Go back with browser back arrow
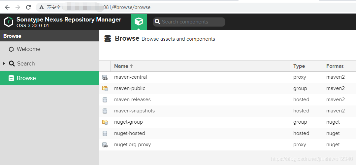This screenshot has width=356, height=165. [x=7, y=7]
